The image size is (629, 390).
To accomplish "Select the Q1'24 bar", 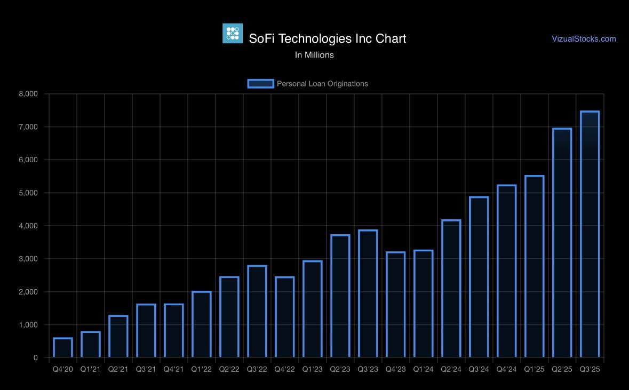I will pyautogui.click(x=423, y=304).
